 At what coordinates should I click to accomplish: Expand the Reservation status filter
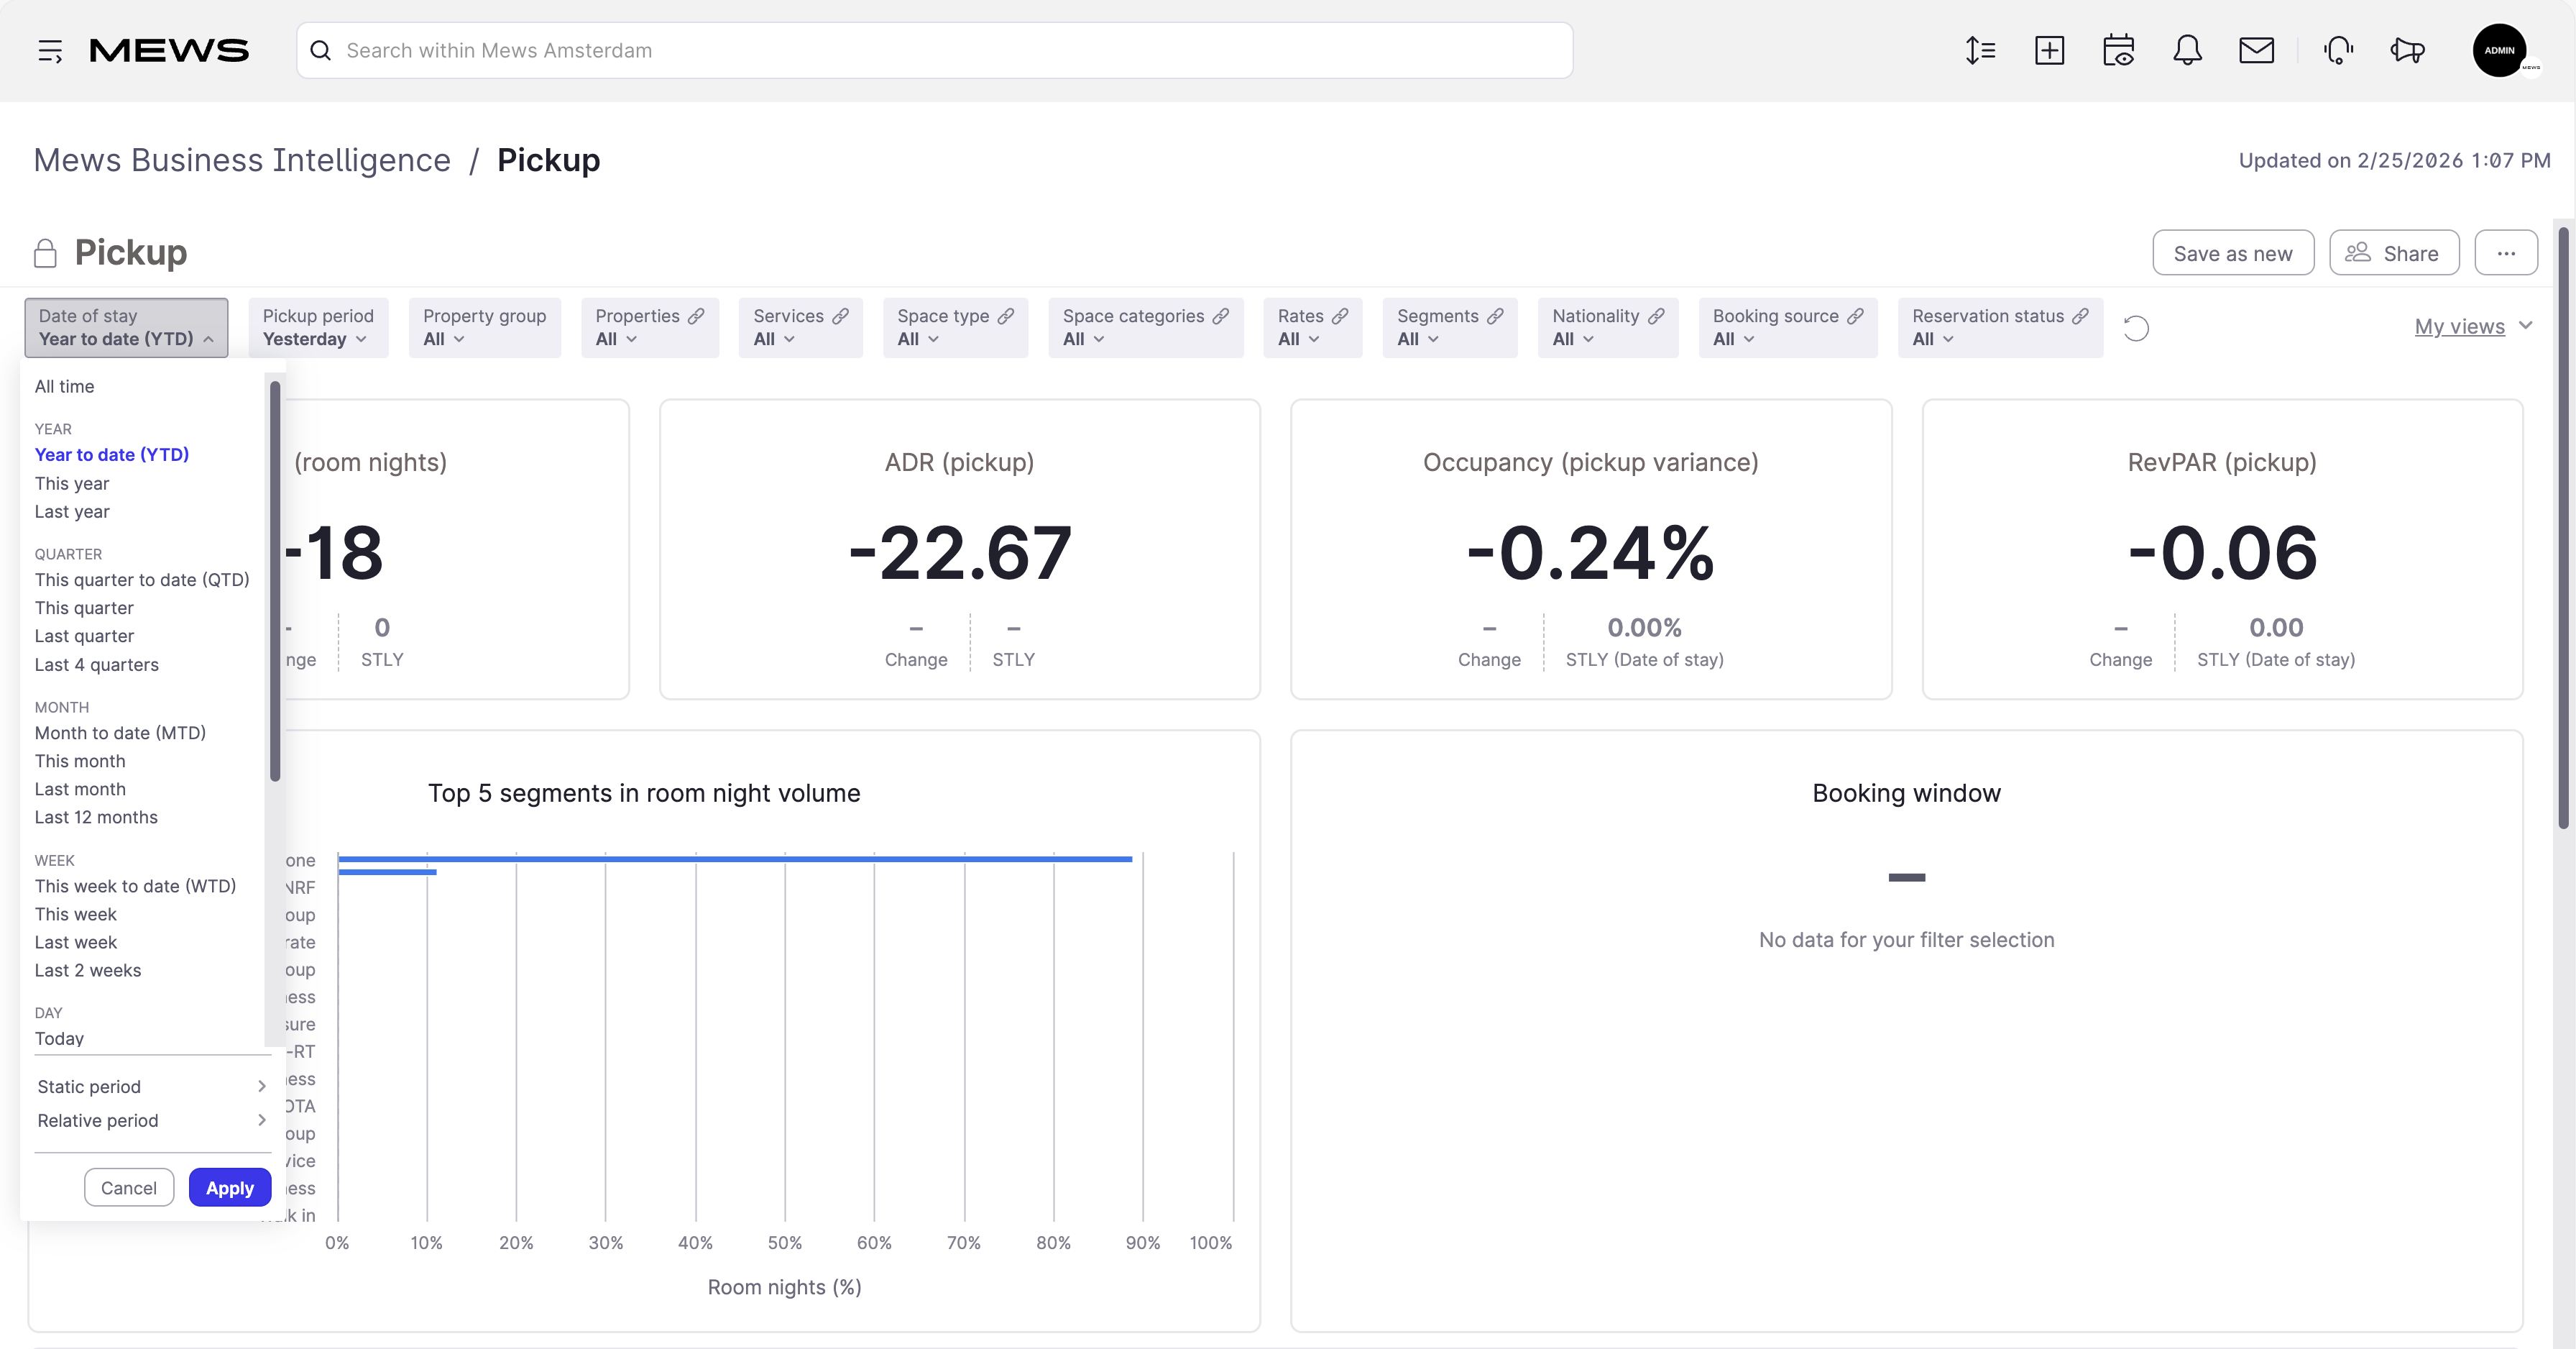(x=1999, y=327)
